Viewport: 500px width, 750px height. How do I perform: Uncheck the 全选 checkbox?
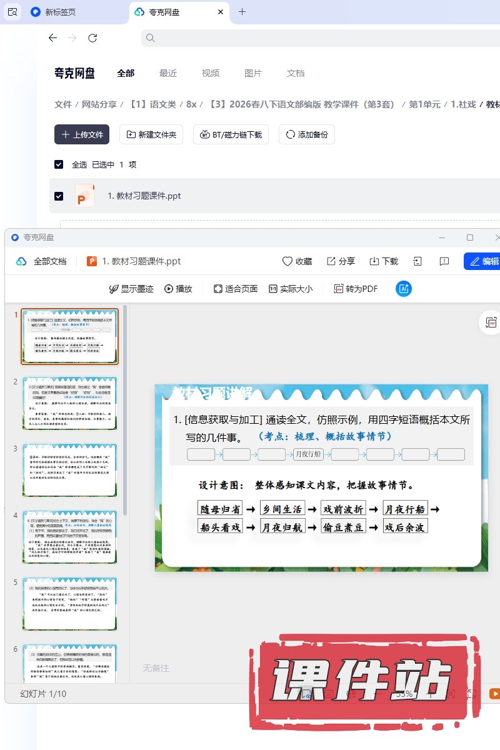(x=59, y=164)
